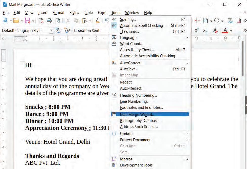This screenshot has width=247, height=169.
Task: Open the Font Color dropdown arrow
Action: 231,31
